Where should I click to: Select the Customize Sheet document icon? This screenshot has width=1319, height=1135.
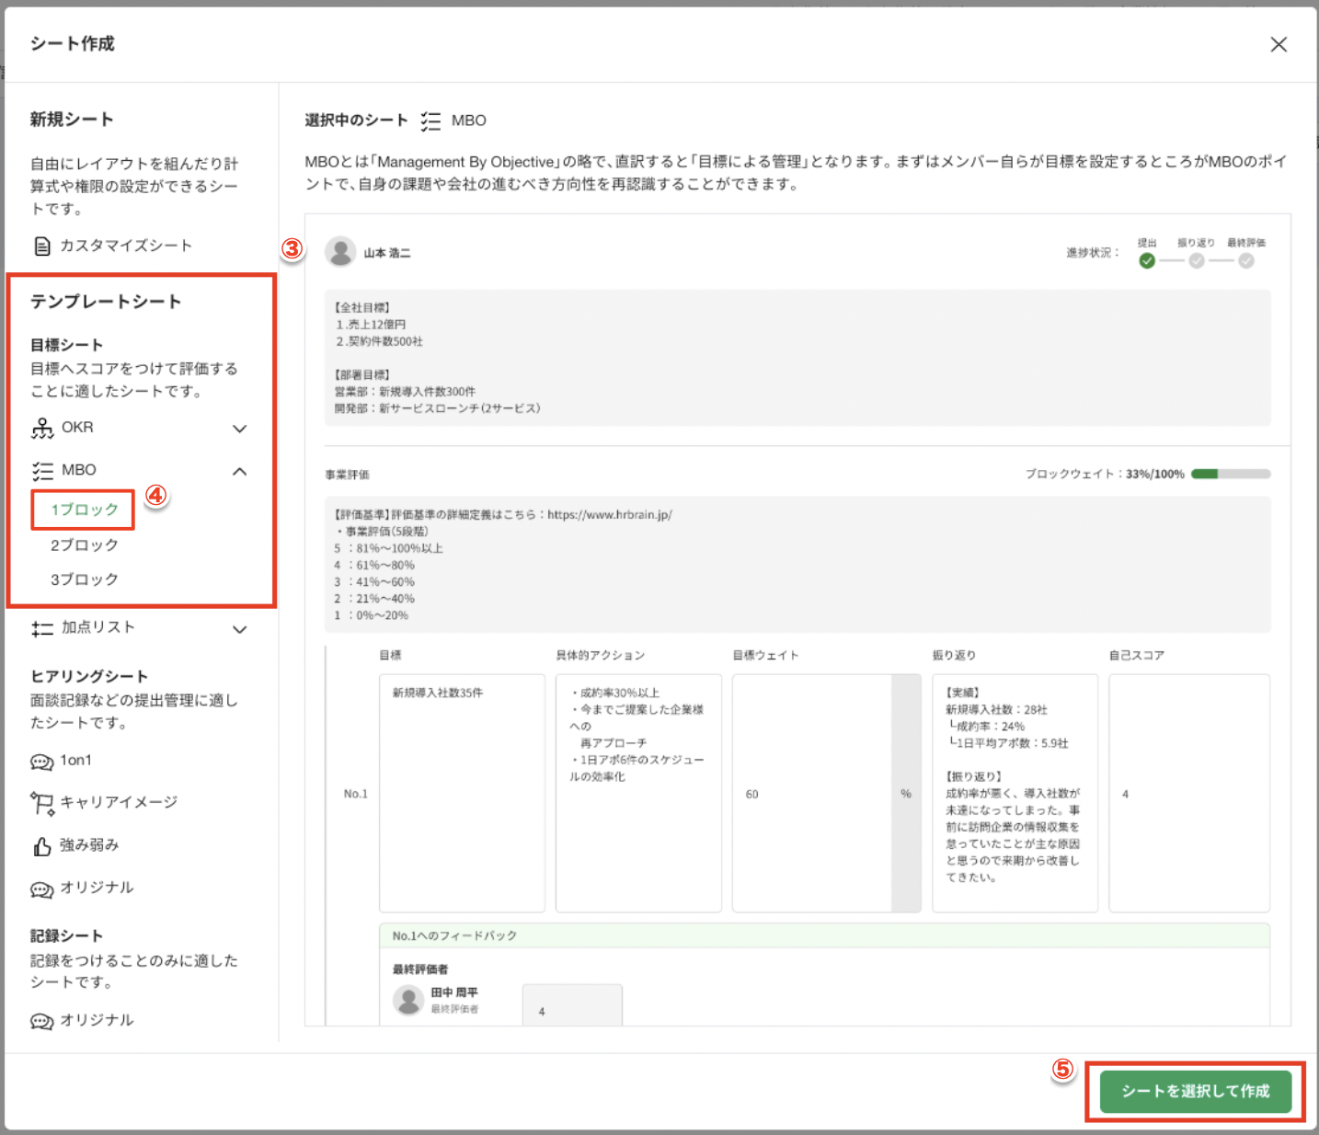tap(41, 246)
